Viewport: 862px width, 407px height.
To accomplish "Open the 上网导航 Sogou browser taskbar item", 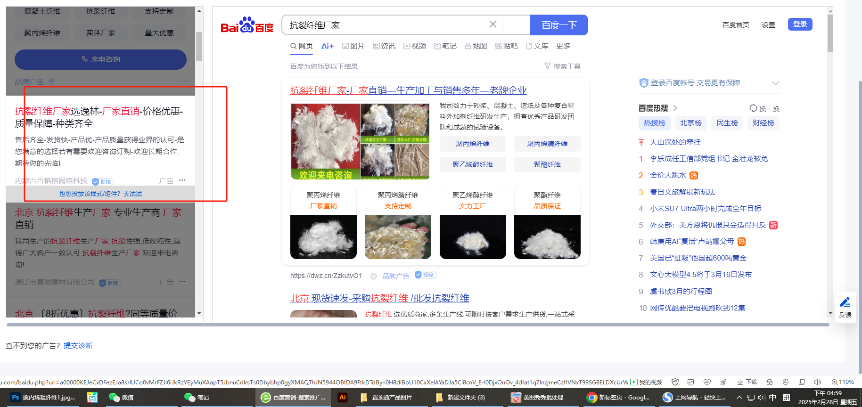I will coord(694,398).
